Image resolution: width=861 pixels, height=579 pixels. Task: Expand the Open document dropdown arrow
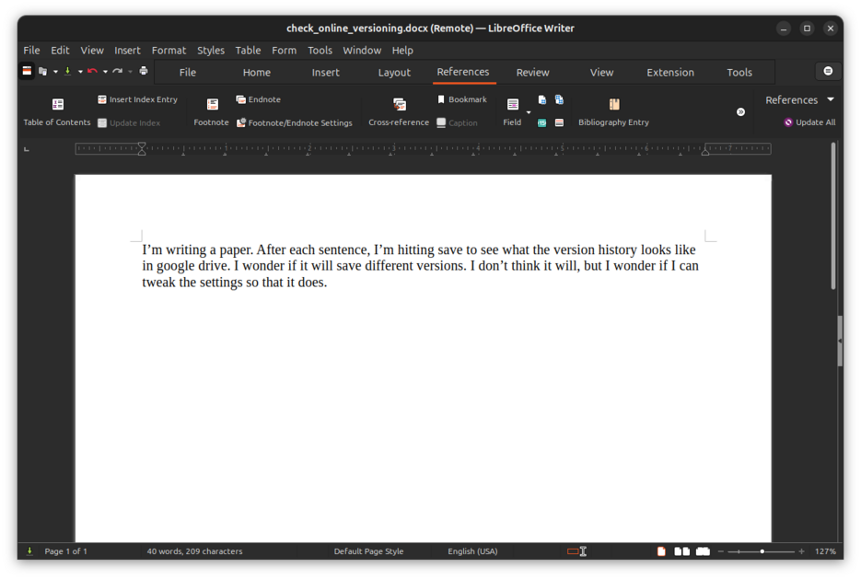pos(55,72)
